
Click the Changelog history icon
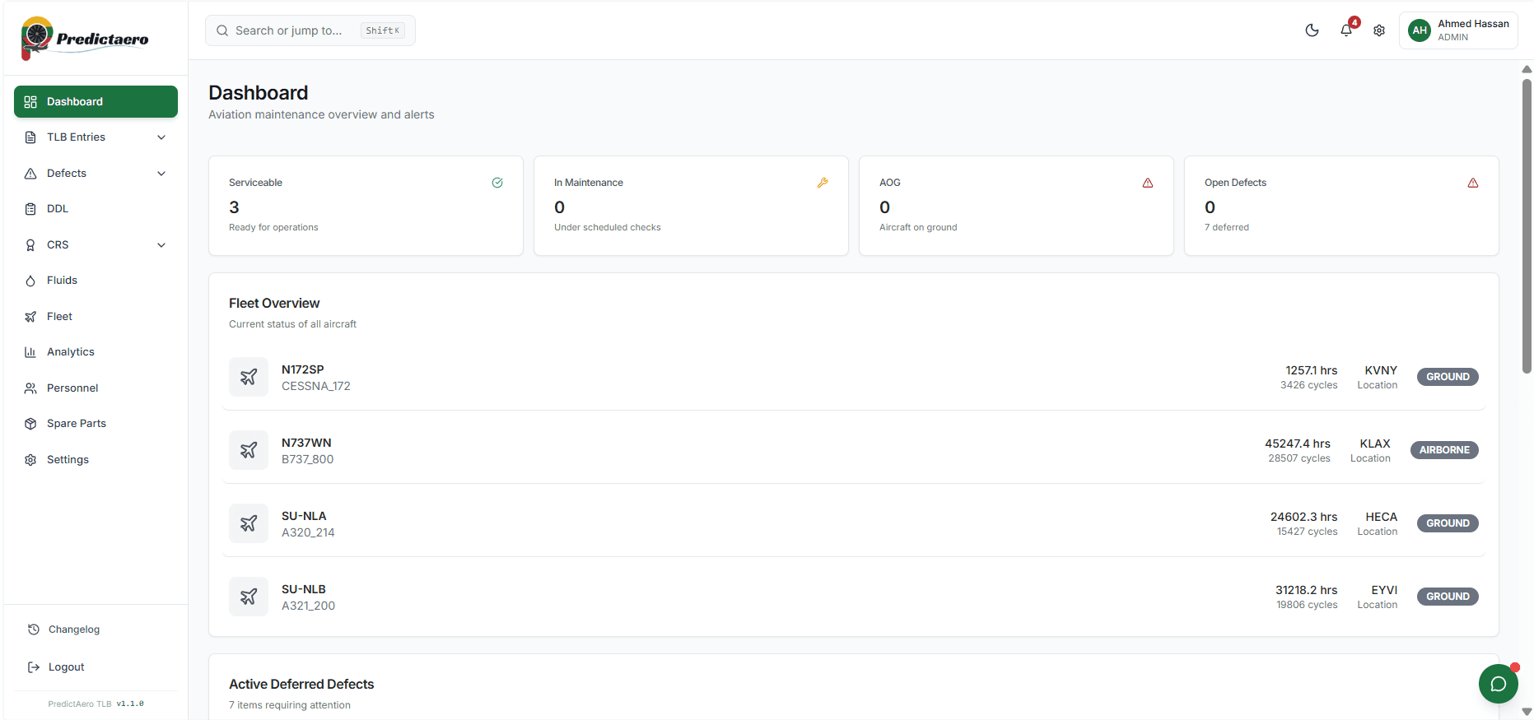34,629
